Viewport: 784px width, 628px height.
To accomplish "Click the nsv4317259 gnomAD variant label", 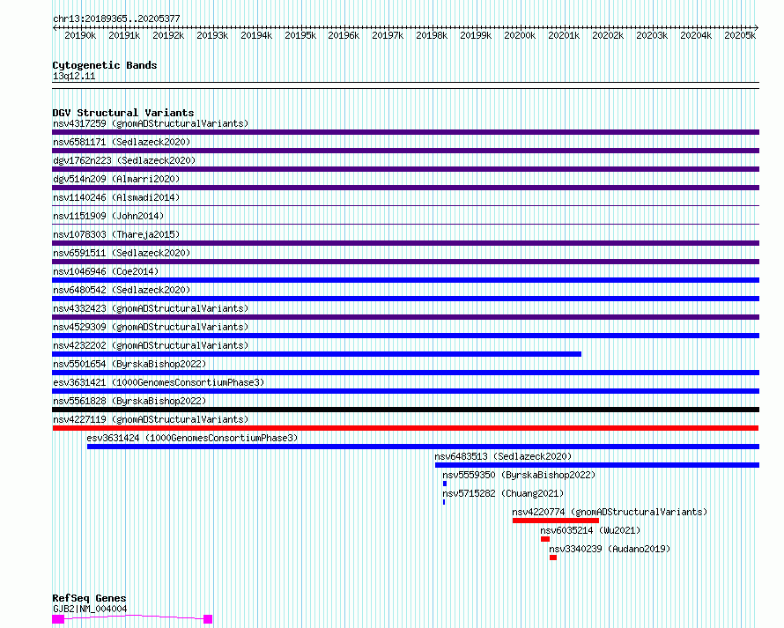I will click(151, 123).
